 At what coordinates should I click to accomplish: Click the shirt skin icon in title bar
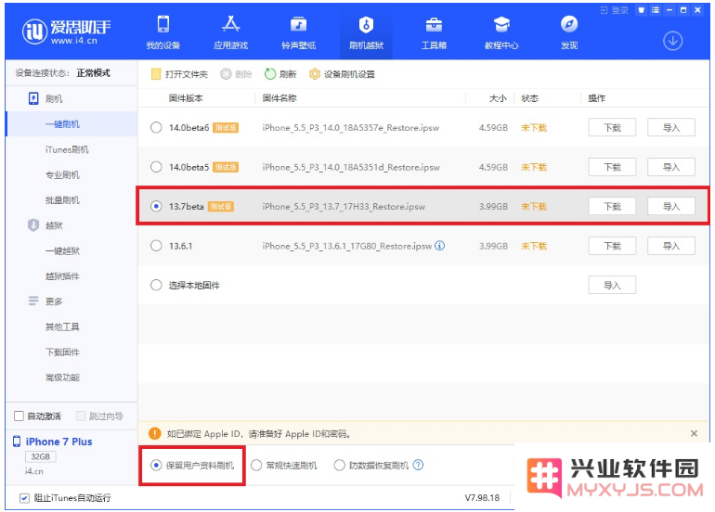(641, 10)
